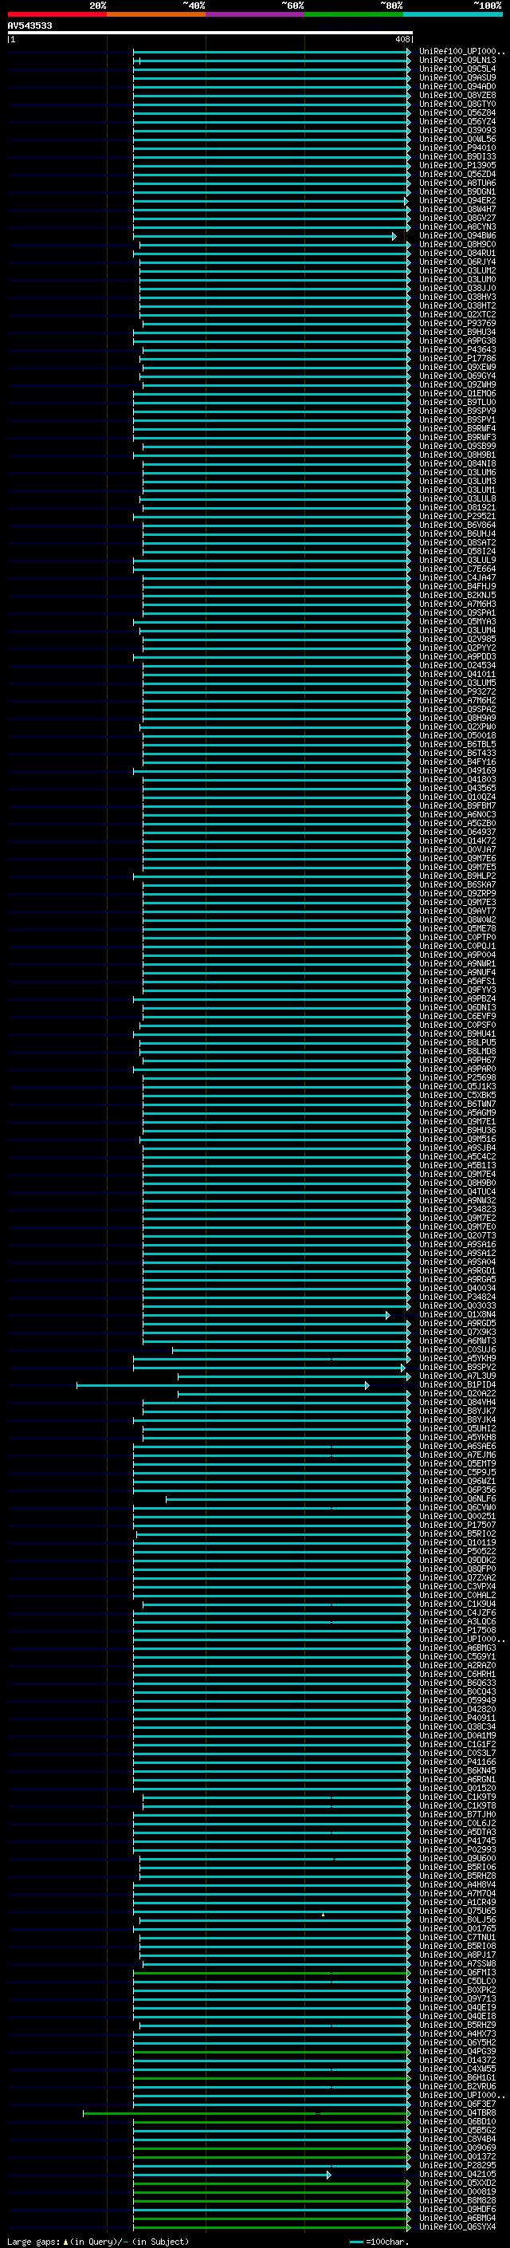Click the purple ~60% identity legend segment

tap(256, 14)
